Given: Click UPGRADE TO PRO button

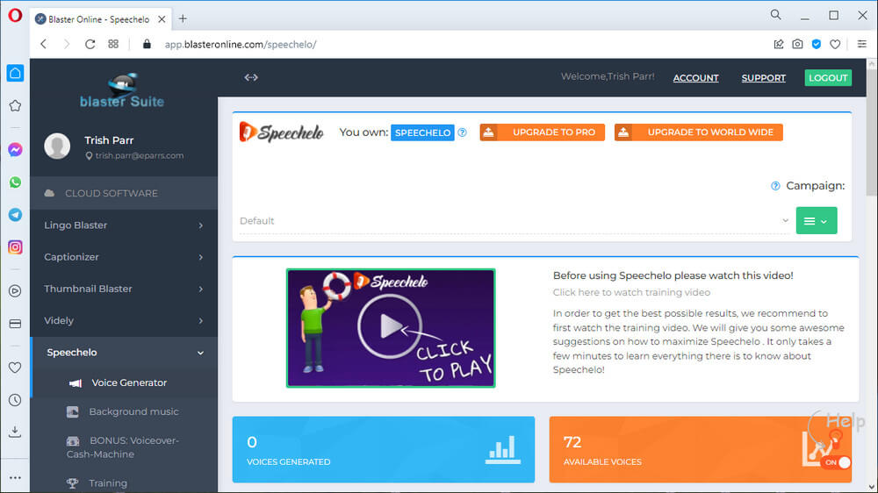Looking at the screenshot, I should 542,132.
